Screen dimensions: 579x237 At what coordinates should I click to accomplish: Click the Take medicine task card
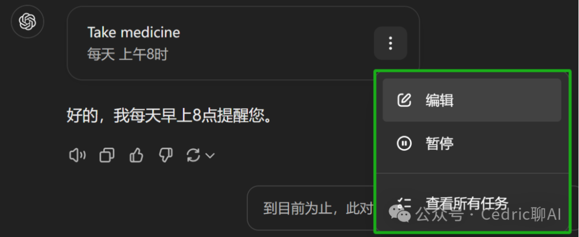243,43
